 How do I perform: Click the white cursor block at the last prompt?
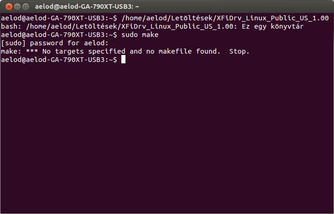point(123,60)
